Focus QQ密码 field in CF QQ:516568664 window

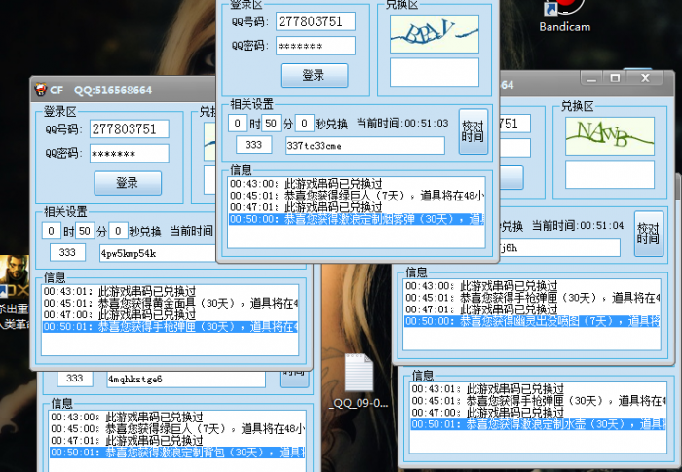tap(130, 154)
